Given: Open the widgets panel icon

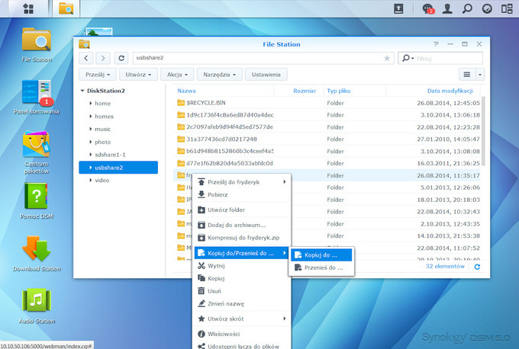Looking at the screenshot, I should 507,8.
